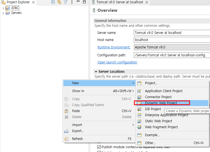Open Project Explorer View Menu dots
Screen dimensions: 210x152
72,2
